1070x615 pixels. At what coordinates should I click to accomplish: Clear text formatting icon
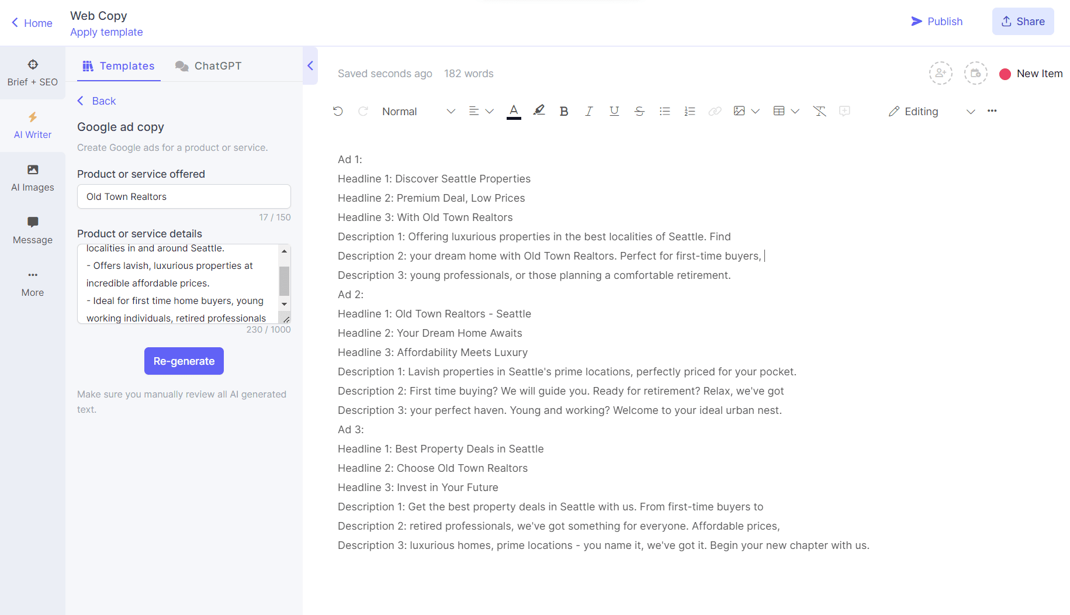pos(819,111)
